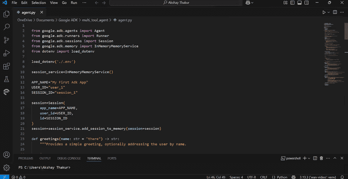Open the File menu

(x=14, y=3)
